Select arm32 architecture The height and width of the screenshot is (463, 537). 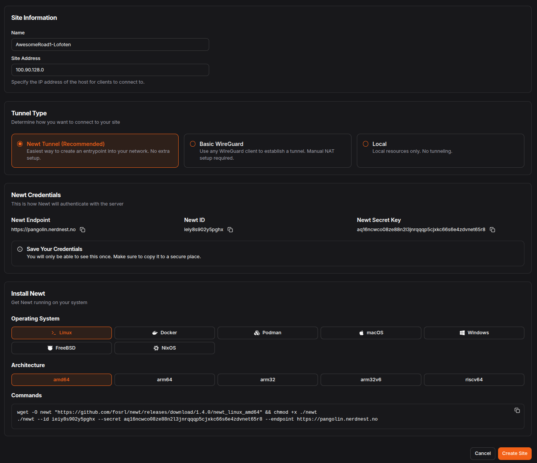click(268, 380)
